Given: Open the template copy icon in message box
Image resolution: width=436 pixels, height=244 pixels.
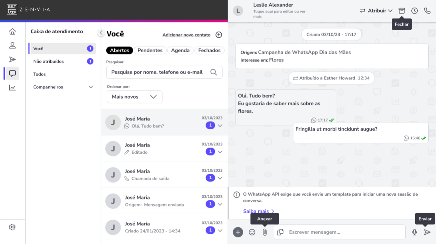Looking at the screenshot, I should (280, 232).
